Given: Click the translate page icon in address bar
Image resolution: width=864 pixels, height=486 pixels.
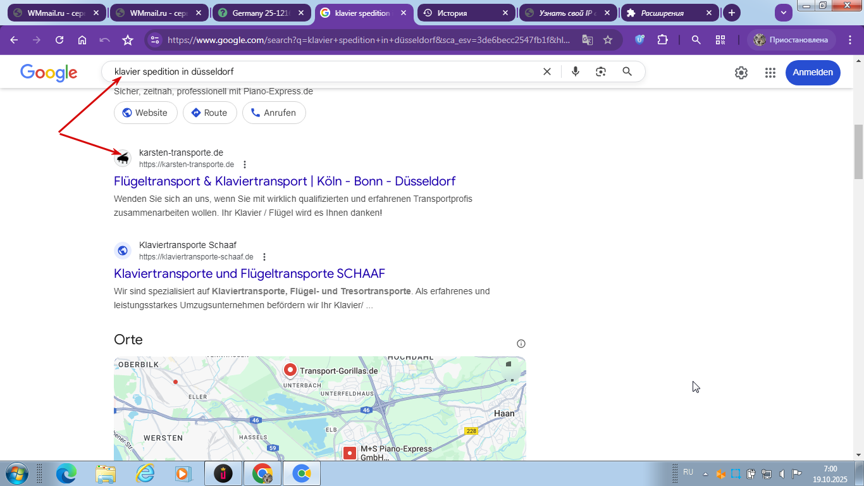Looking at the screenshot, I should coord(588,40).
